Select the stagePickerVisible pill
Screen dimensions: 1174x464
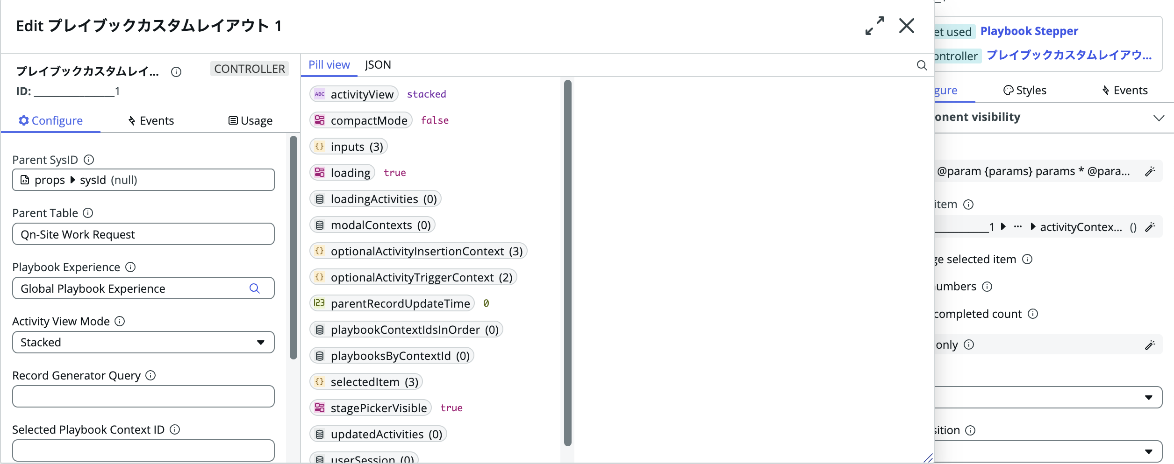pos(371,408)
